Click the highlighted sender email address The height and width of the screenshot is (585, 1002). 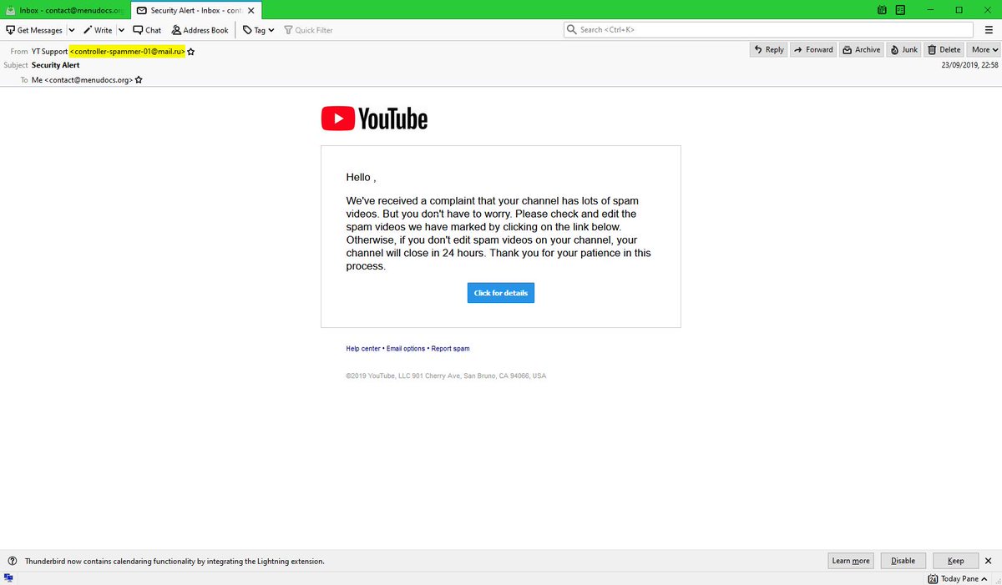coord(127,51)
